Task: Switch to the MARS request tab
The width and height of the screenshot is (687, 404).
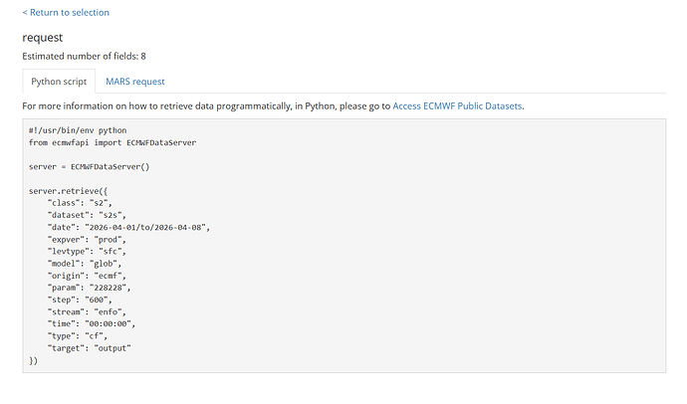Action: coord(135,82)
